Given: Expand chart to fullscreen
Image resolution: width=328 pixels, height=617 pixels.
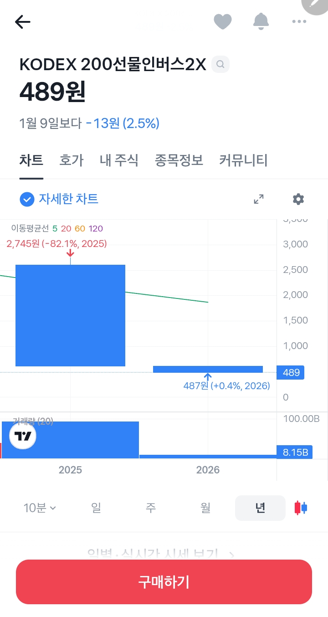Looking at the screenshot, I should click(x=258, y=199).
